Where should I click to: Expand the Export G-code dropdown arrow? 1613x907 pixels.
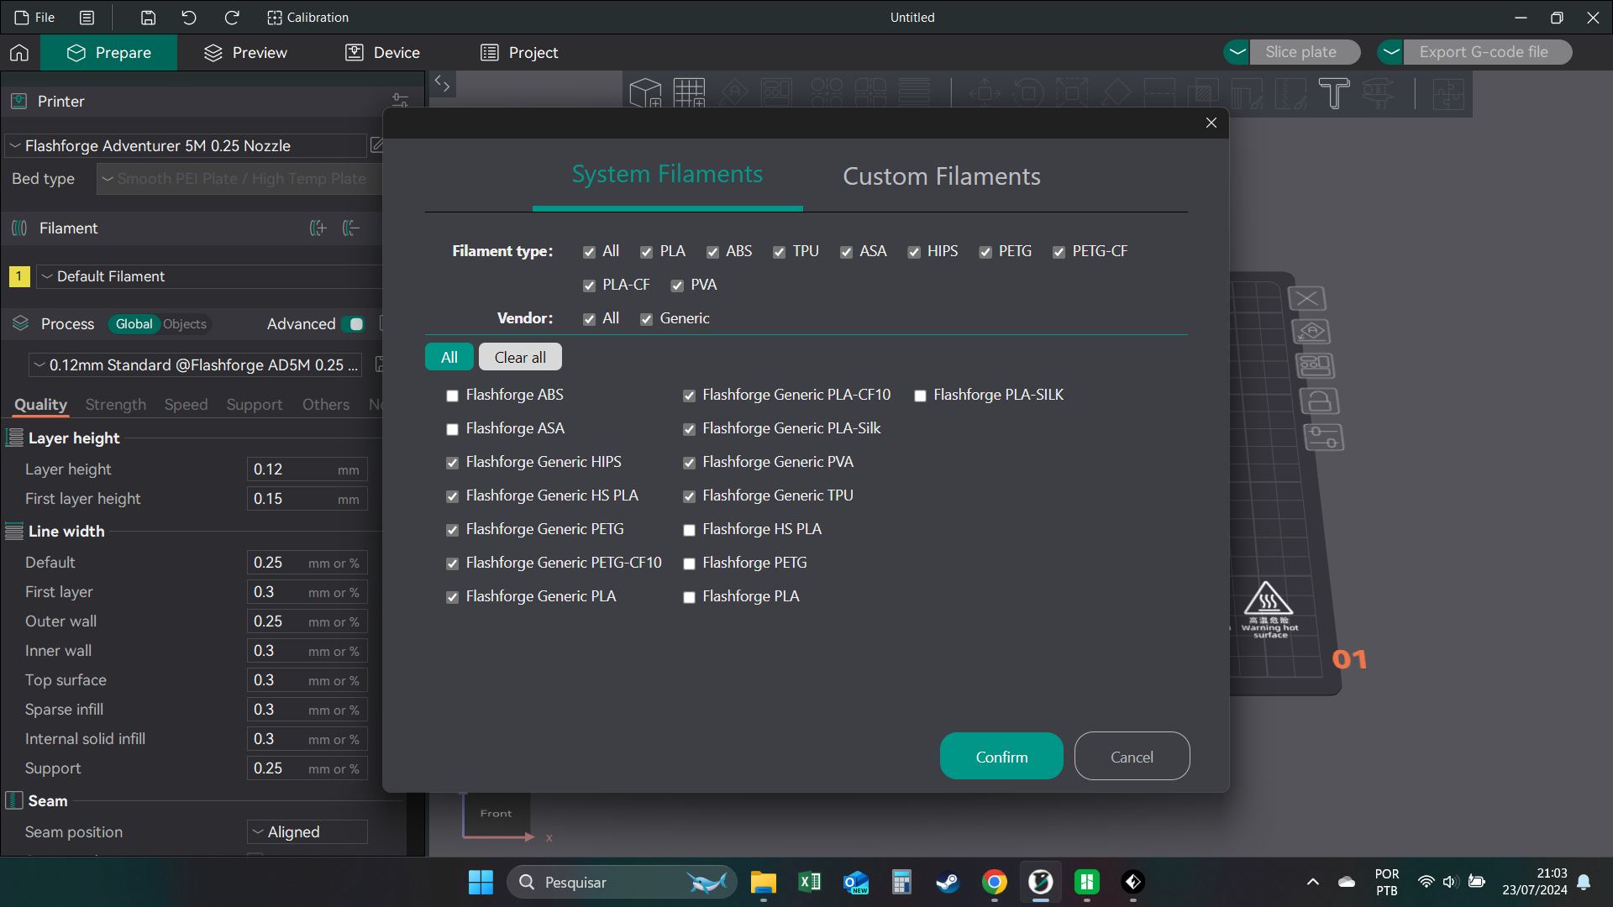point(1391,52)
